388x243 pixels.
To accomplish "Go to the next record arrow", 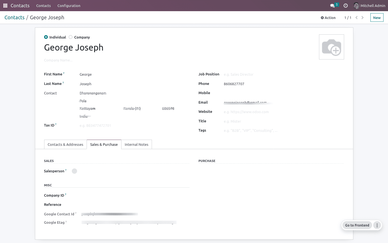I will click(363, 17).
